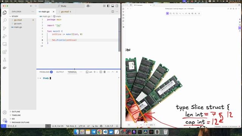Open the Extensions view
The height and width of the screenshot is (136, 242).
click(5, 52)
